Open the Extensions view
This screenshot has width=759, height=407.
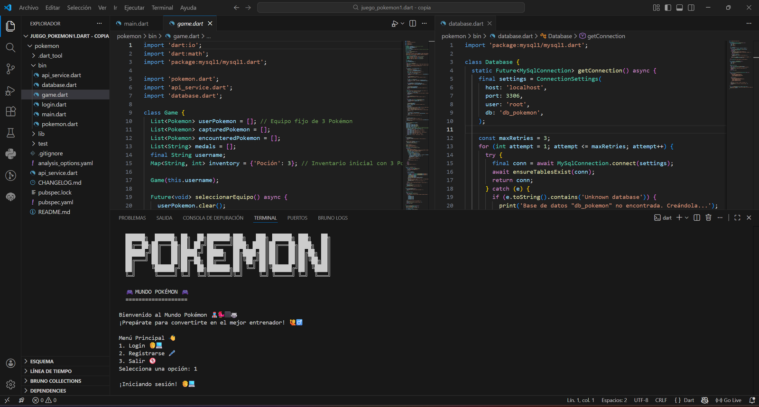[x=10, y=112]
